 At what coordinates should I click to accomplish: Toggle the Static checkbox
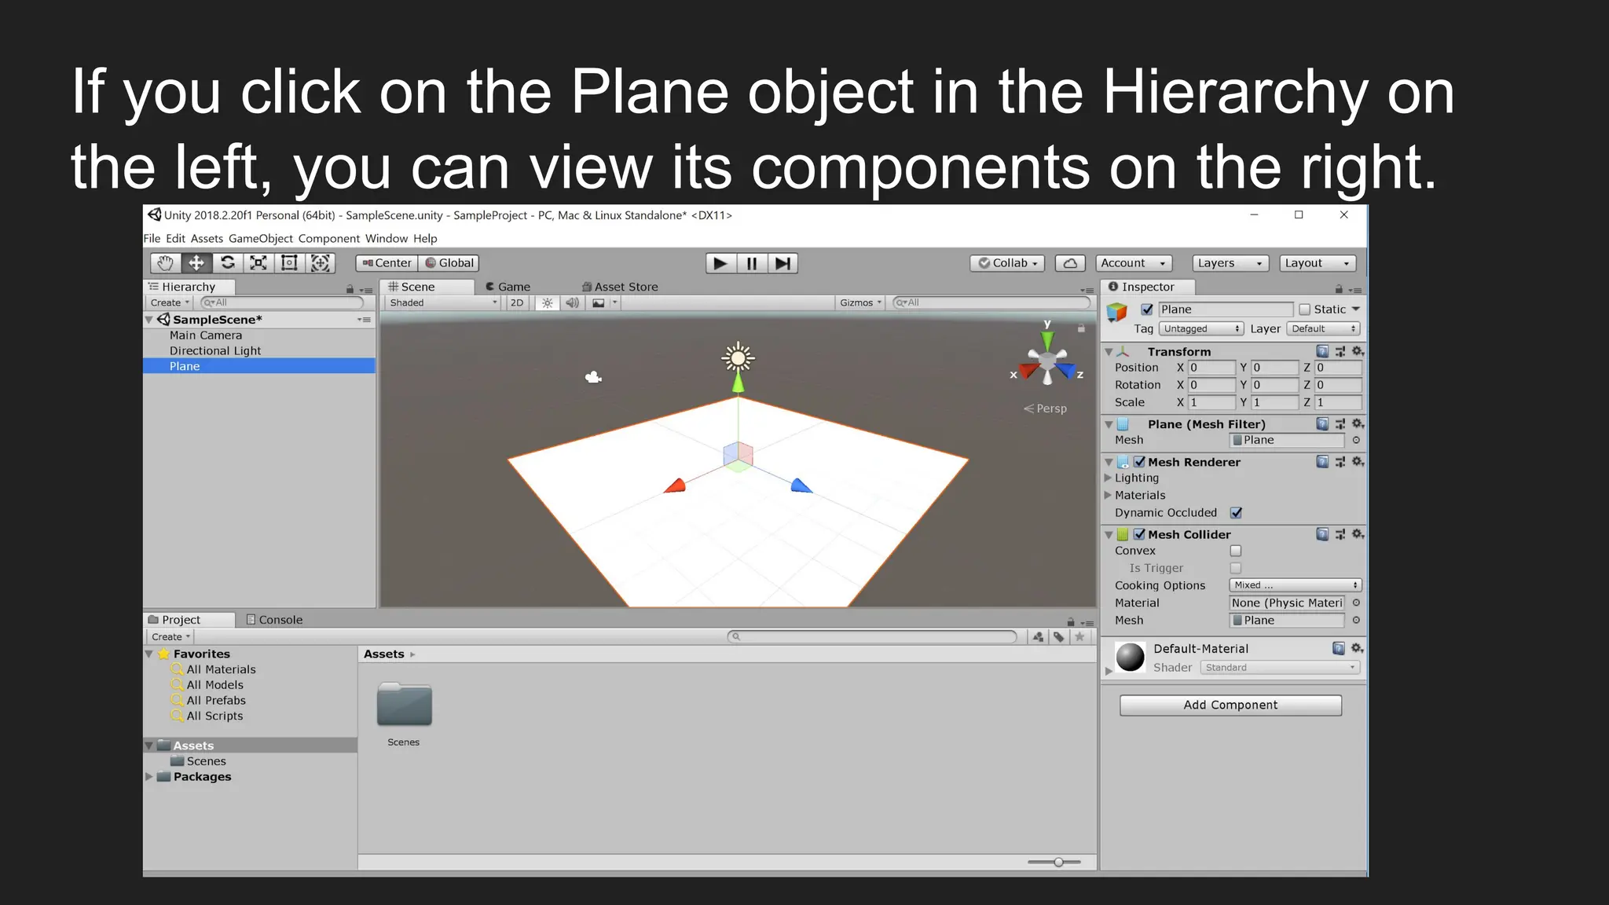click(1305, 310)
